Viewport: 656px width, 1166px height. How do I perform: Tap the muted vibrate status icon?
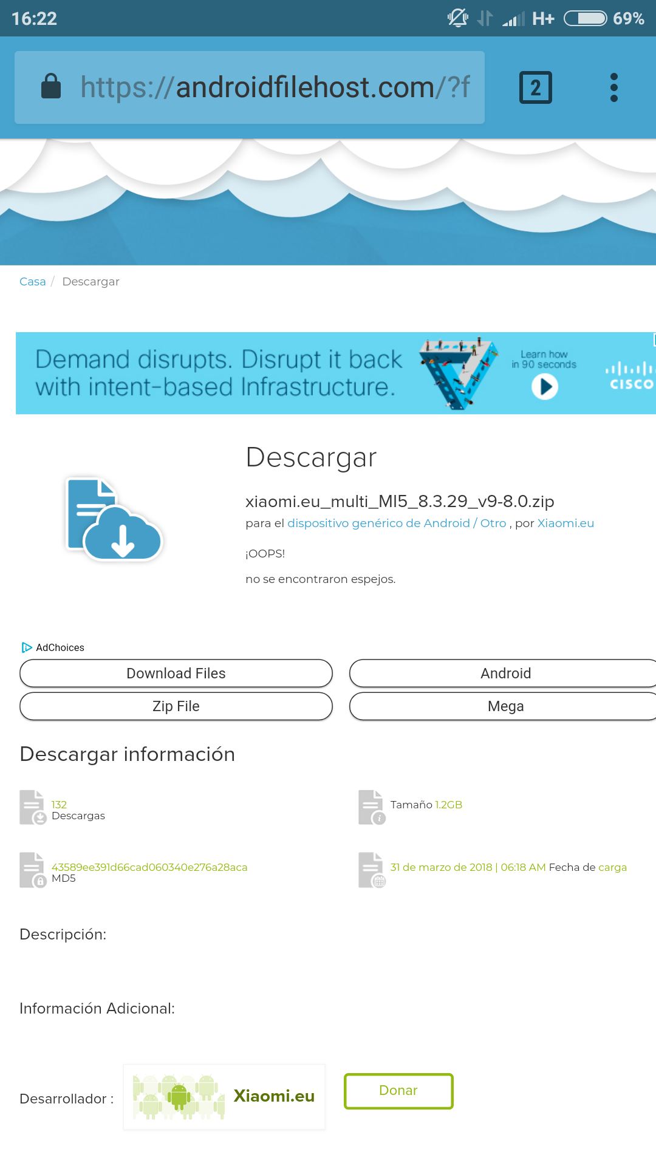[458, 18]
